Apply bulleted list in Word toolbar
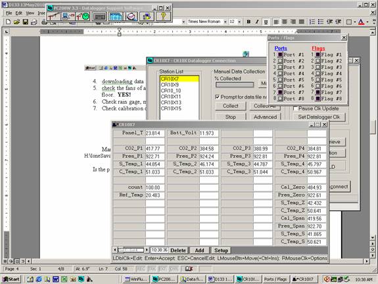 point(321,22)
